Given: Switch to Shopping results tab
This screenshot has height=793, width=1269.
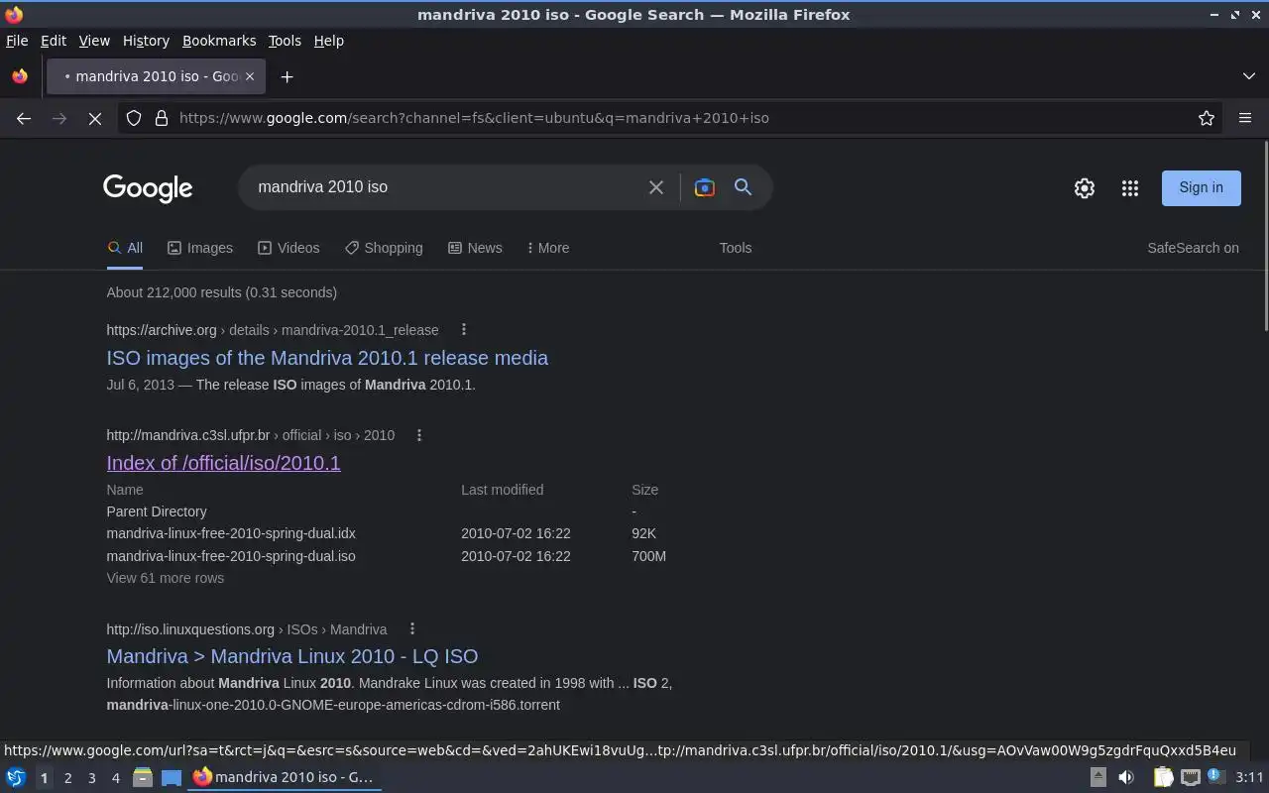Looking at the screenshot, I should (x=384, y=248).
